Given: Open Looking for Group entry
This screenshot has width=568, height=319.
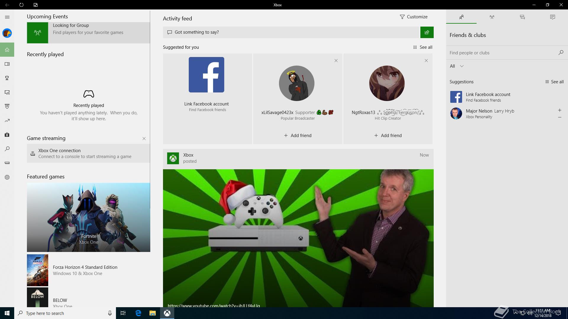Looking at the screenshot, I should 88,33.
